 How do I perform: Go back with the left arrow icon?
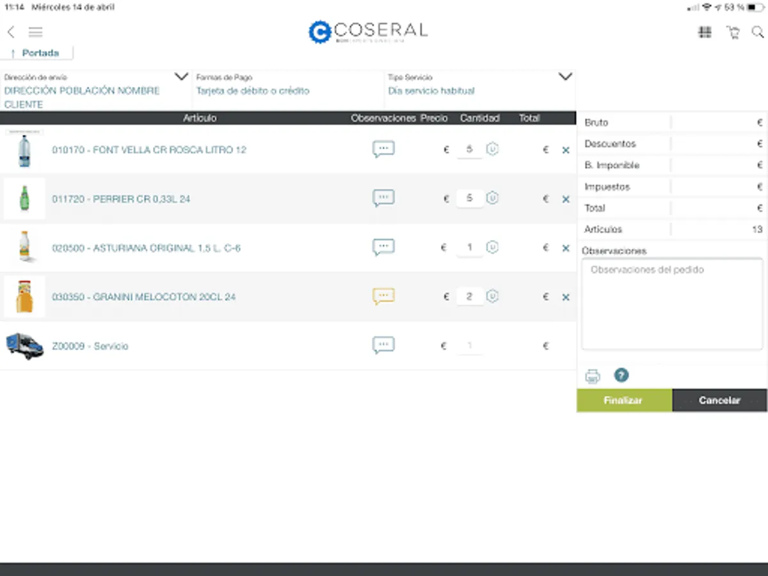pos(11,32)
